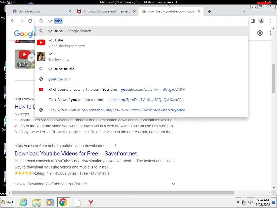Screen dimensions: 277x208
Task: Click the network tray icon
Action: pyautogui.click(x=244, y=202)
